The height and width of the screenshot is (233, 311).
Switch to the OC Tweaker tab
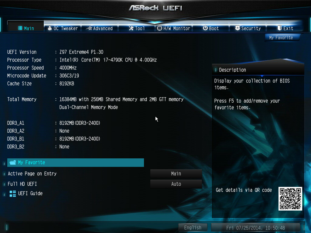click(x=63, y=27)
